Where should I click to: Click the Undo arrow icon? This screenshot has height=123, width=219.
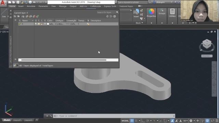(x=34, y=2)
